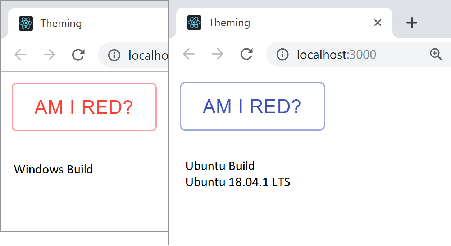The image size is (451, 246).
Task: Click the site info icon in the left address bar
Action: tap(114, 55)
